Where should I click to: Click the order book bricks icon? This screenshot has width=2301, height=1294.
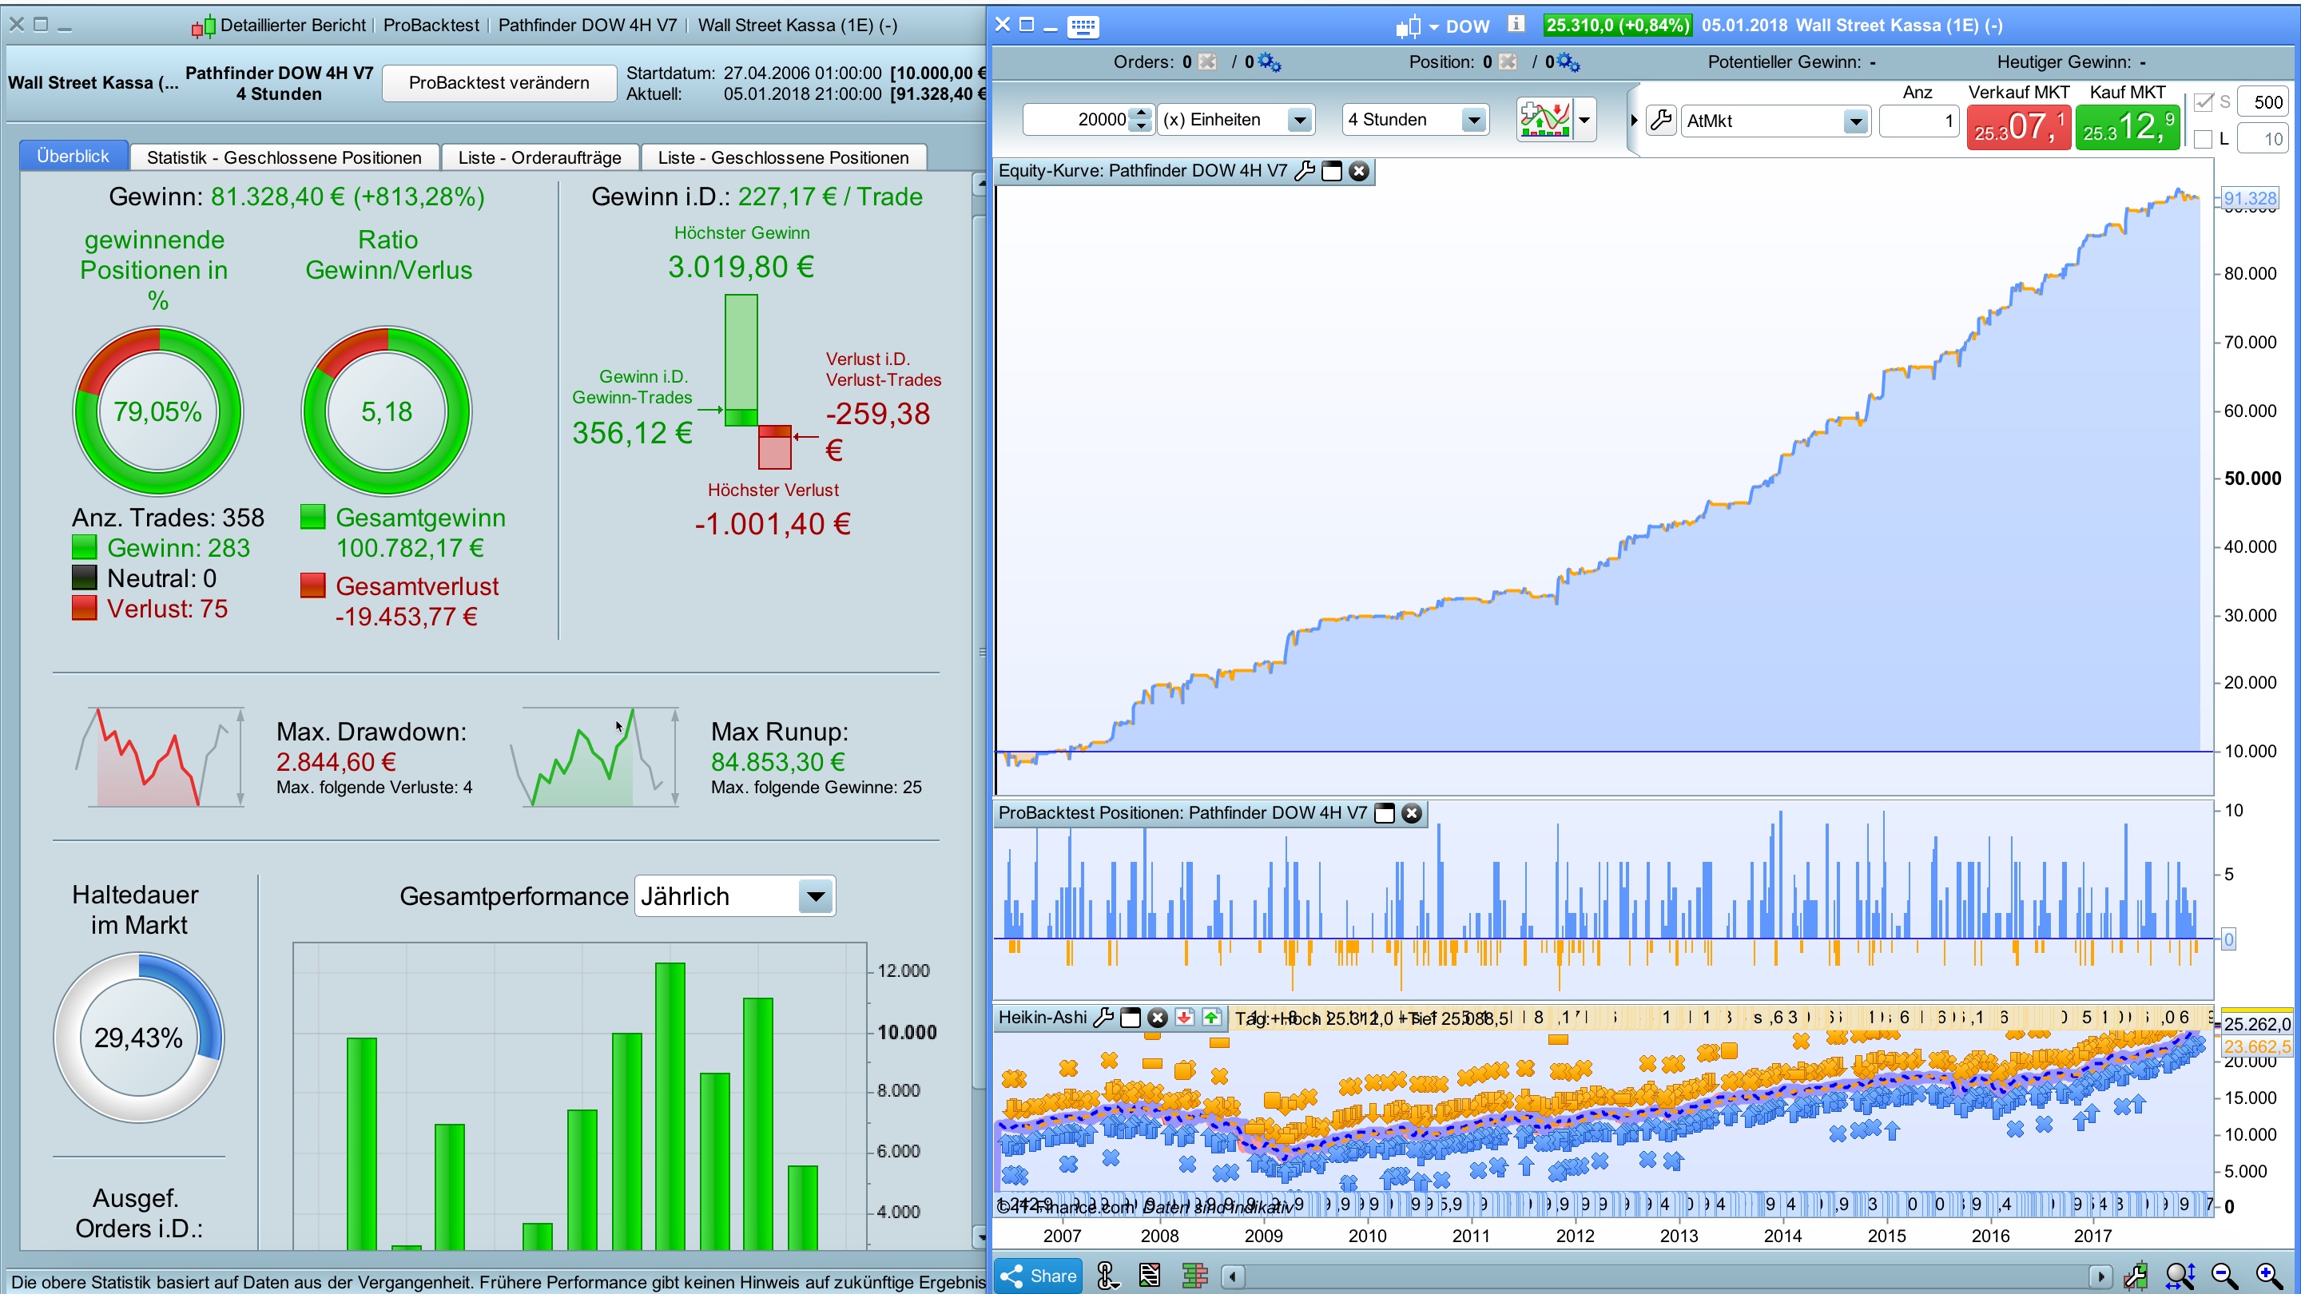coord(1194,1276)
